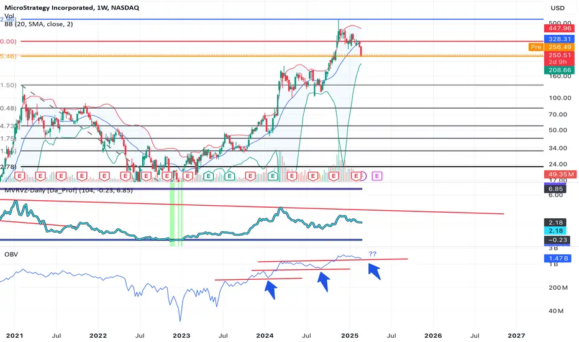Click the 2022 time axis label
The image size is (579, 342).
[x=98, y=336]
